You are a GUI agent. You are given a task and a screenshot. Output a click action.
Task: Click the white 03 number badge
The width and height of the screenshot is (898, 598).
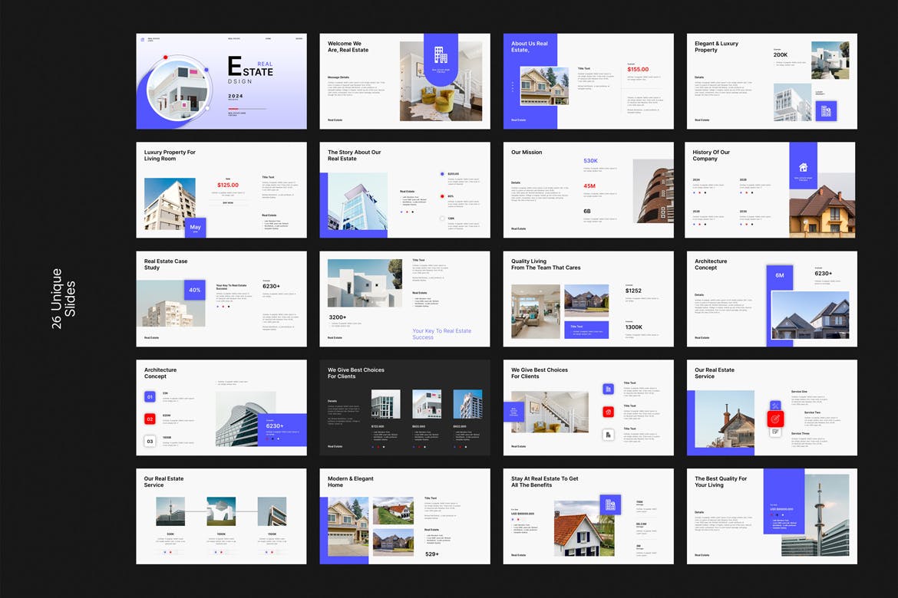150,441
